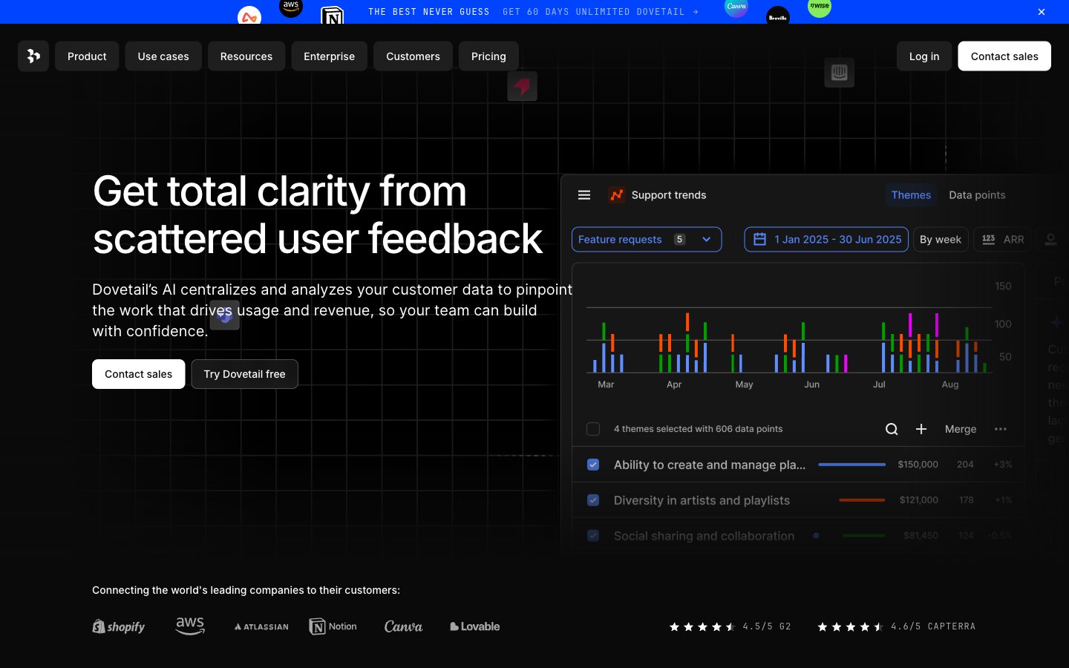Go to the Customers page
This screenshot has width=1069, height=668.
click(x=413, y=56)
